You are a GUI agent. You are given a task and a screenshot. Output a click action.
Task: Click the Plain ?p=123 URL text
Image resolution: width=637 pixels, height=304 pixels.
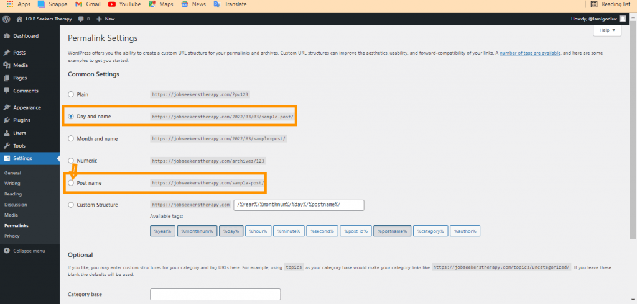click(200, 94)
